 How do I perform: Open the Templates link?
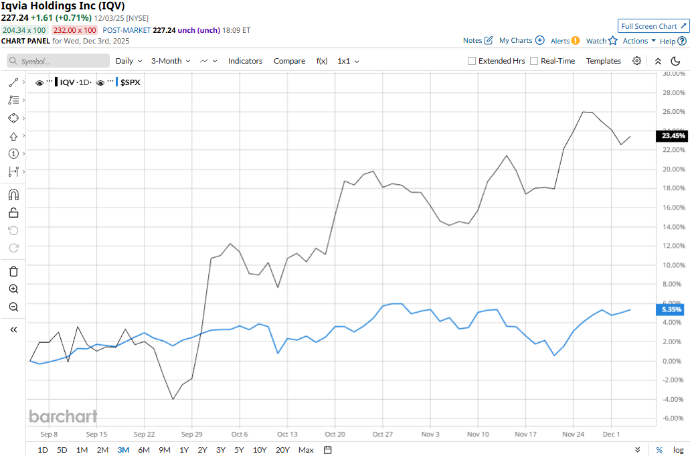pos(603,61)
